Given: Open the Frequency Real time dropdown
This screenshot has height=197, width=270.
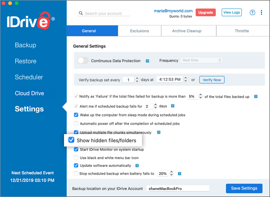Looking at the screenshot, I should tap(201, 60).
